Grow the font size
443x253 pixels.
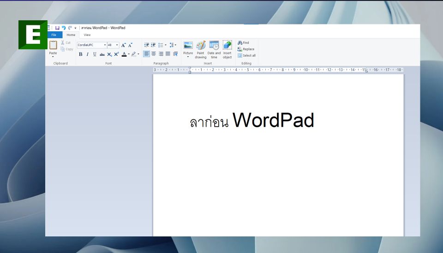pyautogui.click(x=124, y=45)
